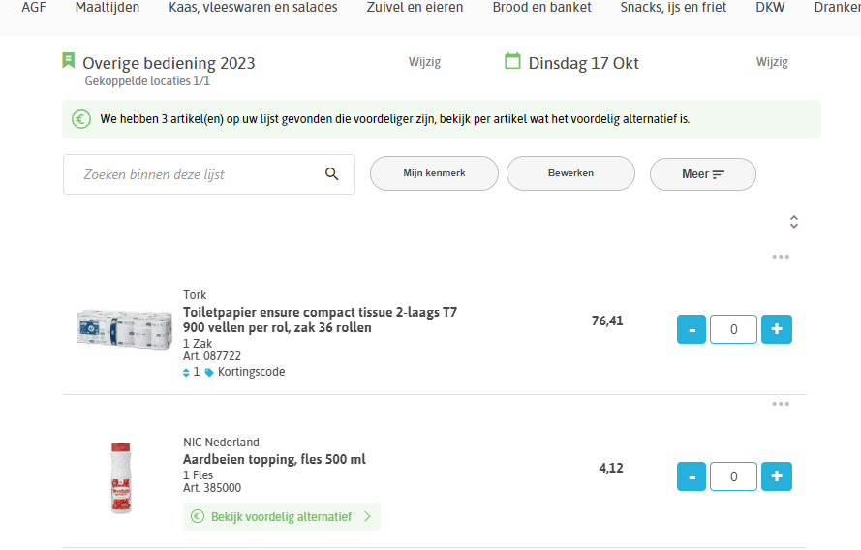Click the euro icon in the savings banner
The height and width of the screenshot is (550, 861).
tap(81, 119)
